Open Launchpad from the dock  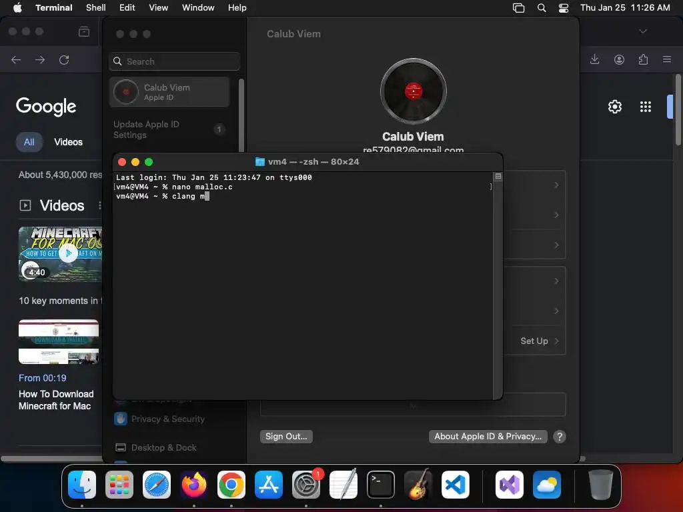coord(119,485)
